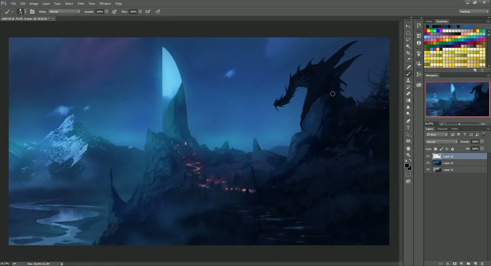Click the delete layer trash icon
Screen dimensions: 491x266
[482, 264]
